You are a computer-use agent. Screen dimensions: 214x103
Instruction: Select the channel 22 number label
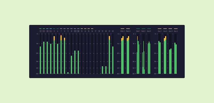coord(113,31)
